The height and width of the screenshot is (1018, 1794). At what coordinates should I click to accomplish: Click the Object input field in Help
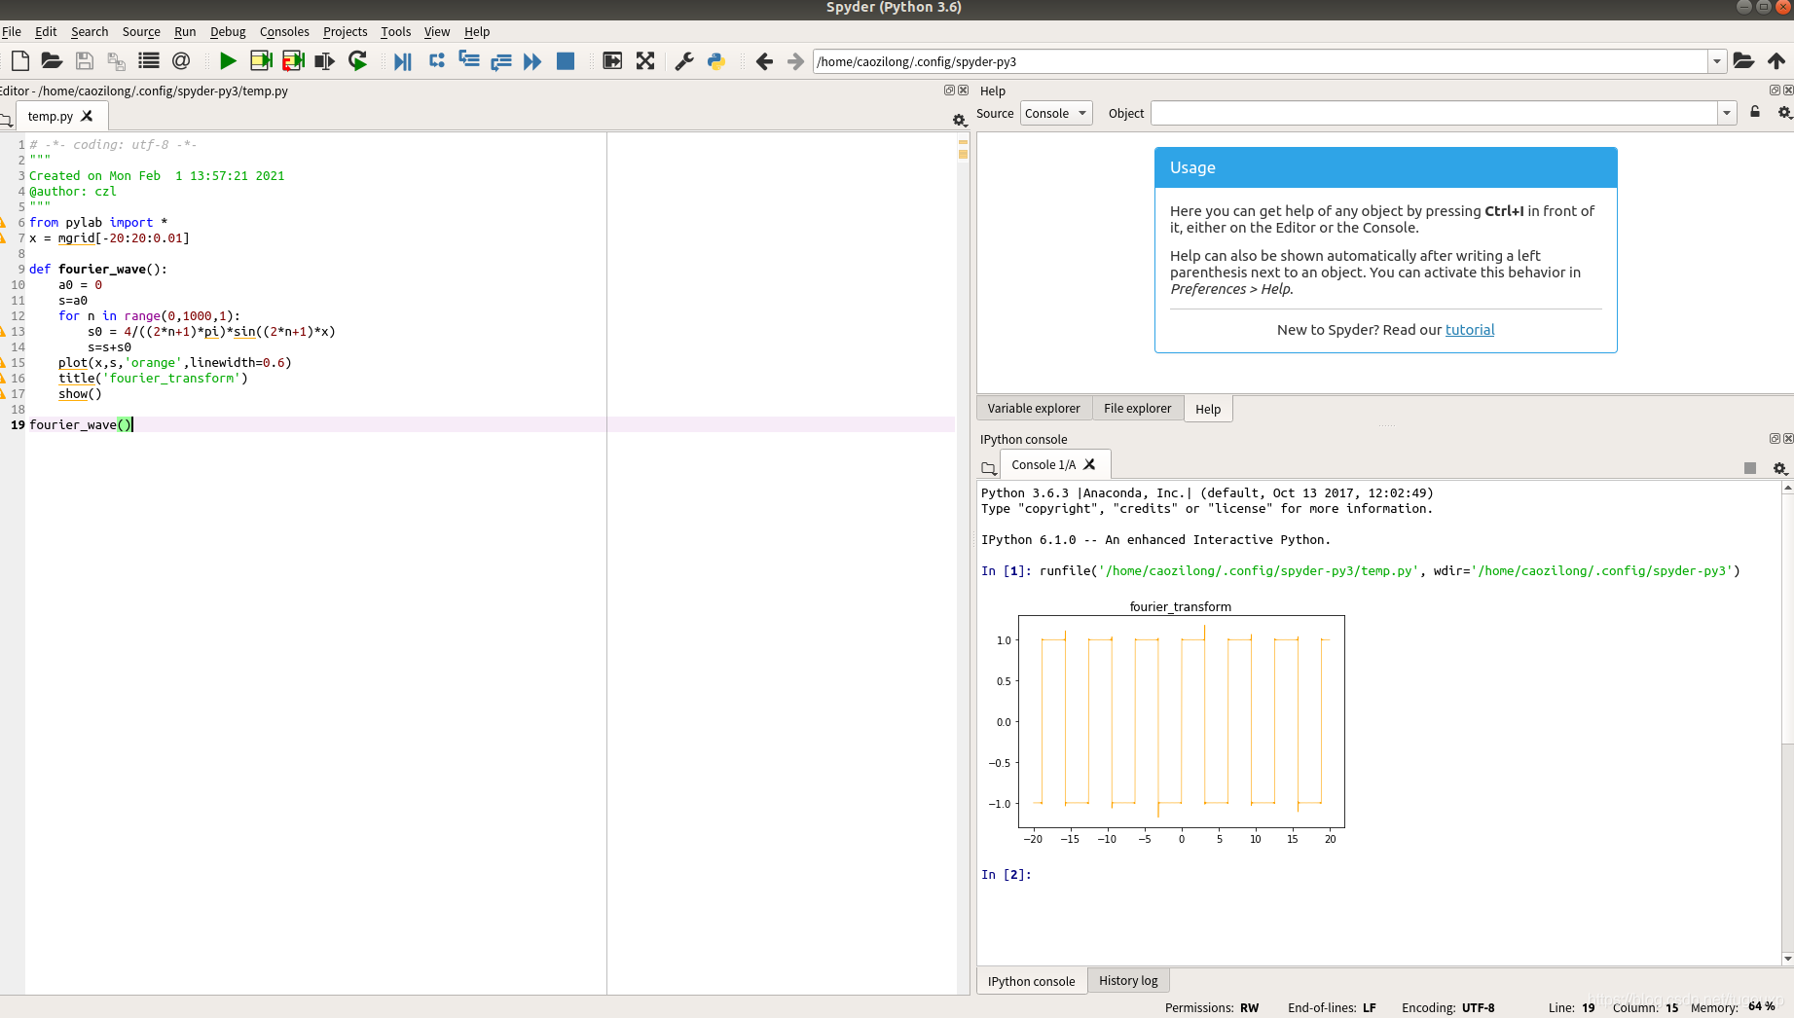(1434, 113)
